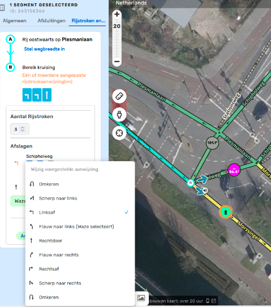Select first left-turn lane arrow tile

(27, 95)
